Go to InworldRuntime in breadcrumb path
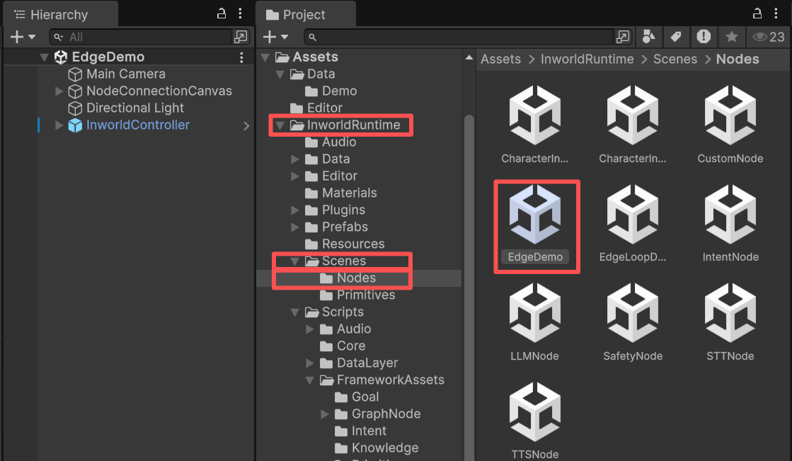792x461 pixels. [587, 59]
